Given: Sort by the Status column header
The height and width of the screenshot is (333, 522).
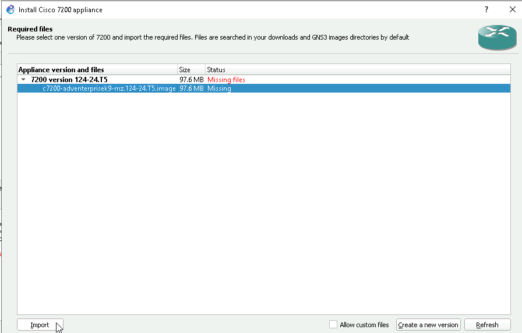Looking at the screenshot, I should click(x=358, y=69).
